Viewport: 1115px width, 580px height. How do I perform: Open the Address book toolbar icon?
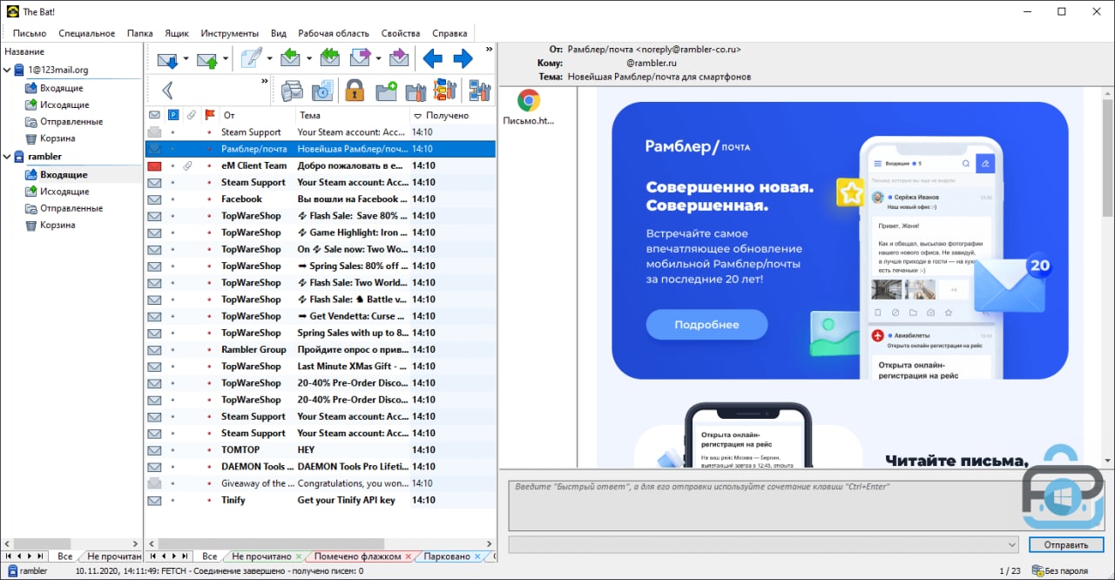click(x=292, y=90)
